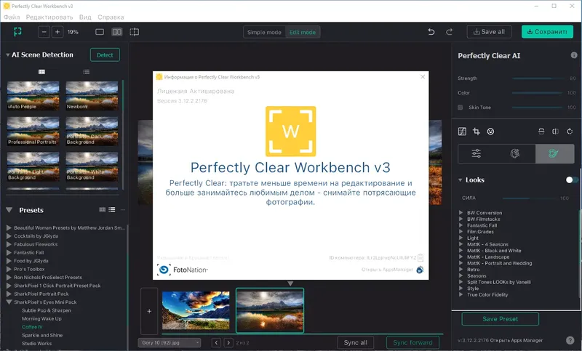
Task: Rotate the image with the rotate icon
Action: click(x=570, y=132)
